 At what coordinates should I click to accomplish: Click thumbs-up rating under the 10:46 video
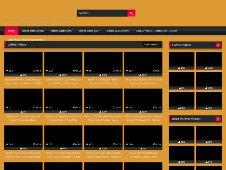(x=103, y=112)
